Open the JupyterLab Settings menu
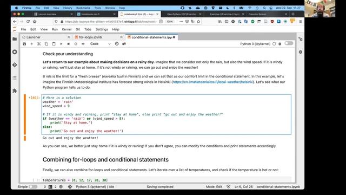This screenshot has height=195, width=346. coord(102,29)
